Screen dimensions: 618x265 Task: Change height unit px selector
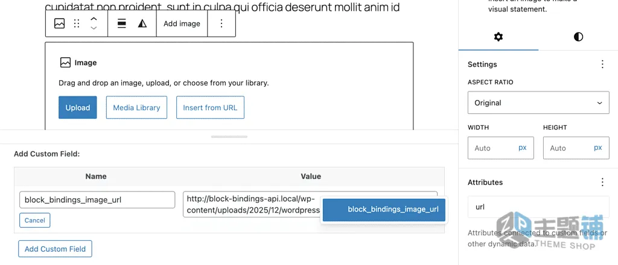tap(598, 148)
